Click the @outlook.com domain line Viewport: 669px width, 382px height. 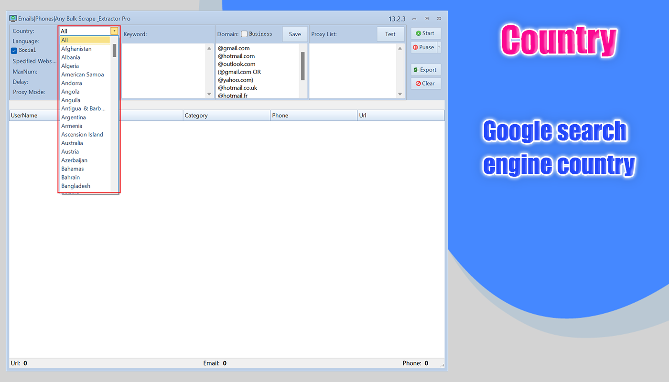[237, 64]
